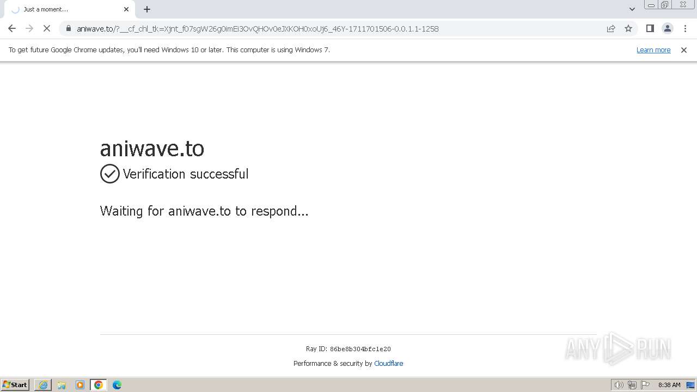Click the 'Verification successful' text
The image size is (697, 392).
pos(186,174)
